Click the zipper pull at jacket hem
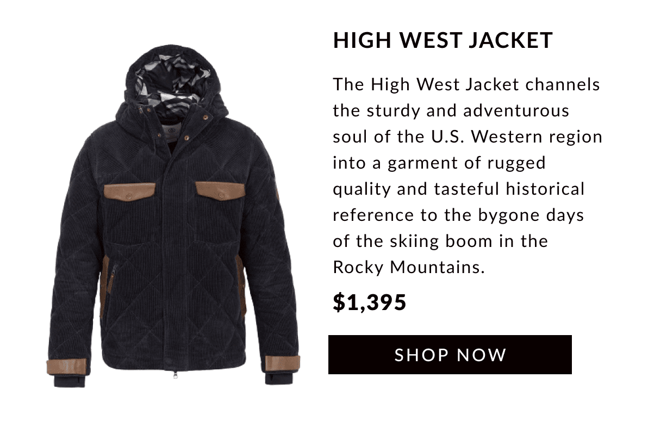The width and height of the screenshot is (648, 433). tap(175, 375)
